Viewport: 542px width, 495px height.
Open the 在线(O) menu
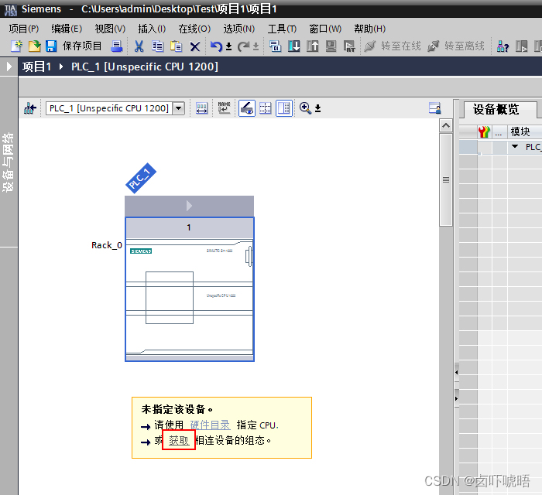tap(194, 29)
